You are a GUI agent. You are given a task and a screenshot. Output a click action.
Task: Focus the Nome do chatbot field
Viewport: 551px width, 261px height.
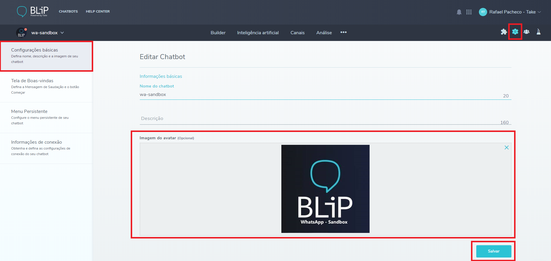tap(325, 95)
